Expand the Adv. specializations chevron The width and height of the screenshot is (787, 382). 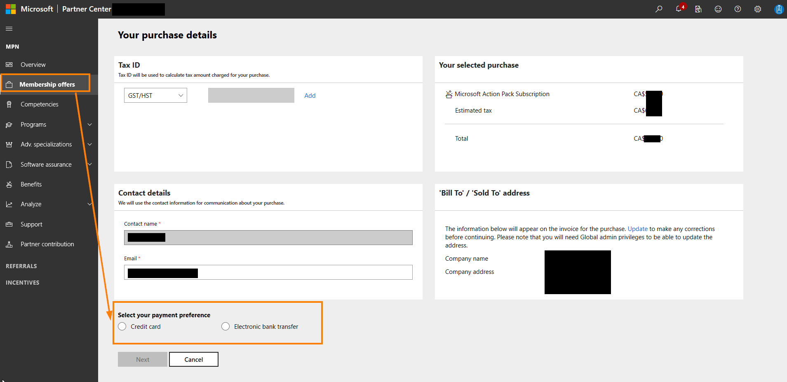tap(89, 144)
